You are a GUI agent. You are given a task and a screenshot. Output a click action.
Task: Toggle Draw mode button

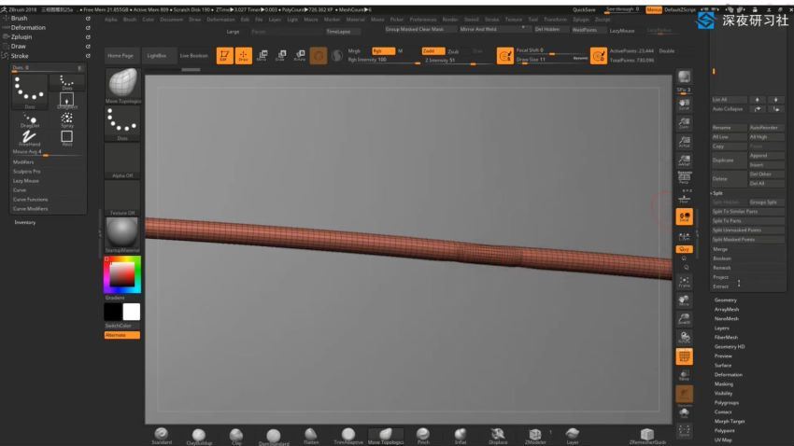tap(243, 55)
